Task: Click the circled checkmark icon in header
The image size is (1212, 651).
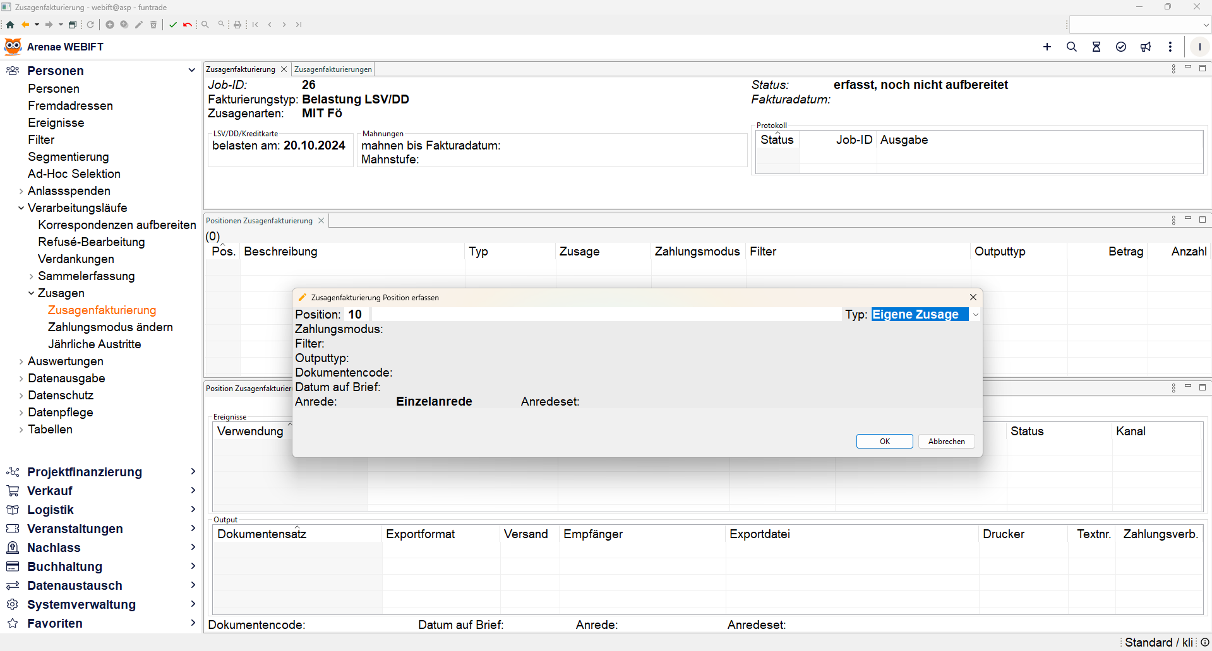Action: tap(1121, 47)
